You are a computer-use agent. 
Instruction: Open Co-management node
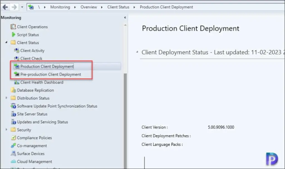tap(32, 146)
